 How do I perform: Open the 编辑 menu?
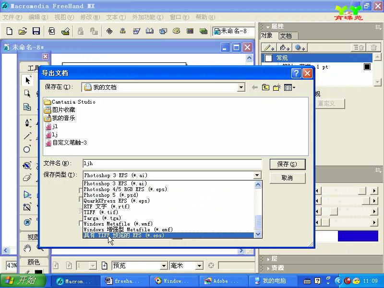tap(38, 17)
